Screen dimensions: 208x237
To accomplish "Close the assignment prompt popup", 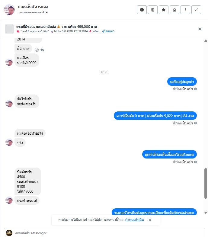I will point(150,220).
